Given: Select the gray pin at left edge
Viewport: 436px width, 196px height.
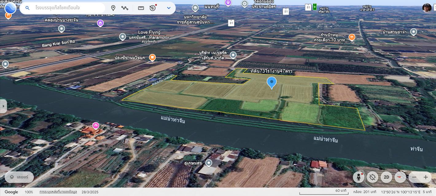Looking at the screenshot, I should point(5,64).
